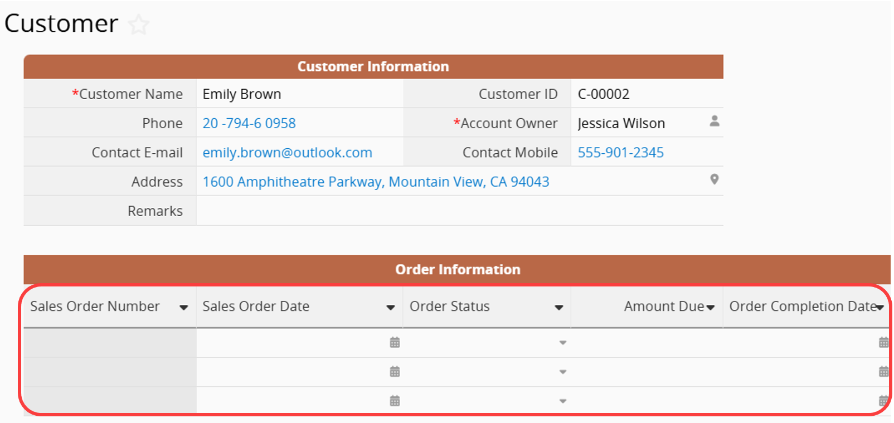Open calendar in third Sales Order Date row
894x423 pixels.
pos(395,400)
